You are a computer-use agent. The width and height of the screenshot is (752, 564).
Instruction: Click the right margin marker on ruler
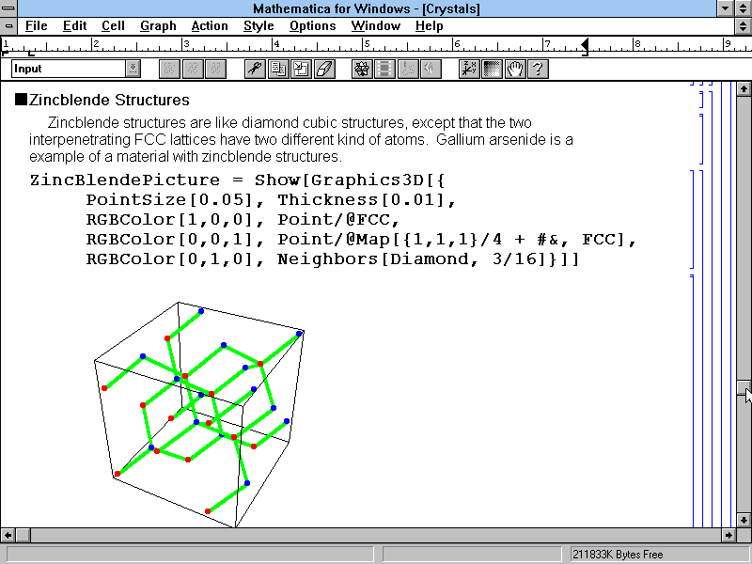585,47
